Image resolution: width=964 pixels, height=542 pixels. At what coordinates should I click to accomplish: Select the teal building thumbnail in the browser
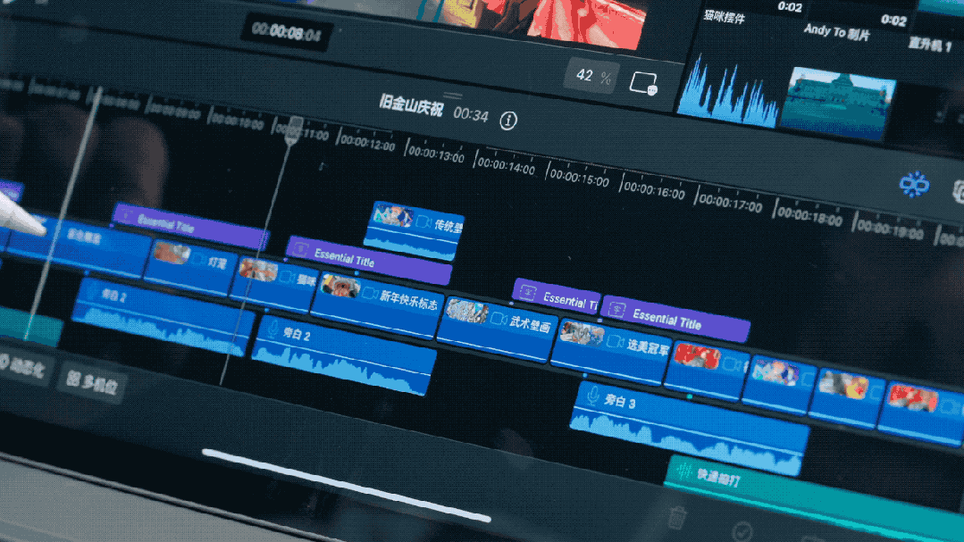(x=837, y=104)
